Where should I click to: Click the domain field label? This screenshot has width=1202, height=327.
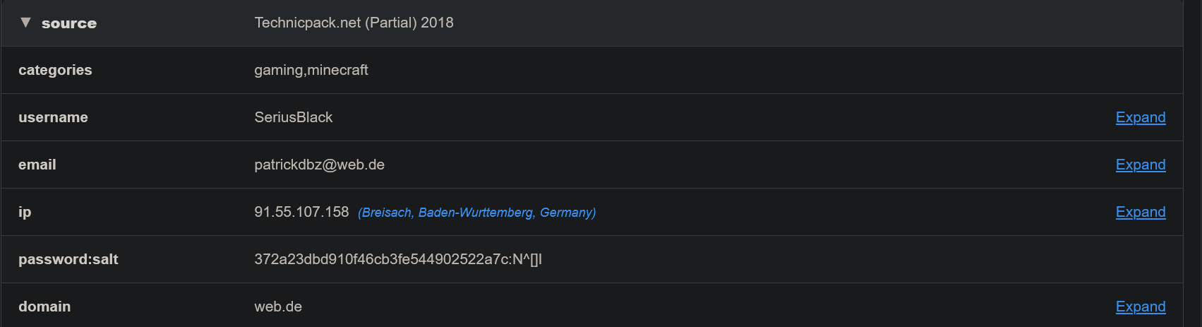[x=44, y=307]
